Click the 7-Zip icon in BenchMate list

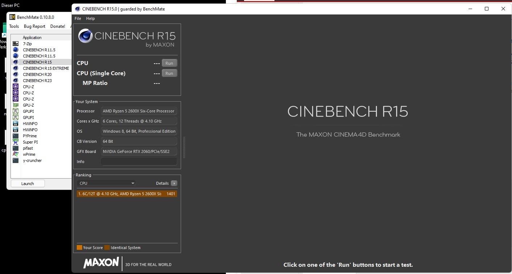coord(16,44)
